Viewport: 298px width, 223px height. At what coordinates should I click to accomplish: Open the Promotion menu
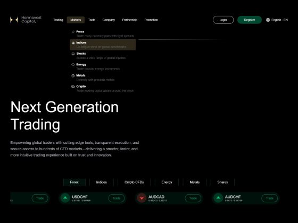click(151, 20)
